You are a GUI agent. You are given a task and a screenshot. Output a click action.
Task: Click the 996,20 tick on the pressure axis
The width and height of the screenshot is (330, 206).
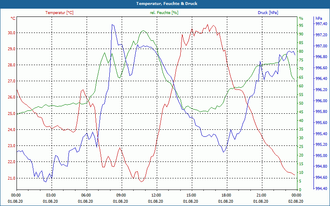[321, 90]
